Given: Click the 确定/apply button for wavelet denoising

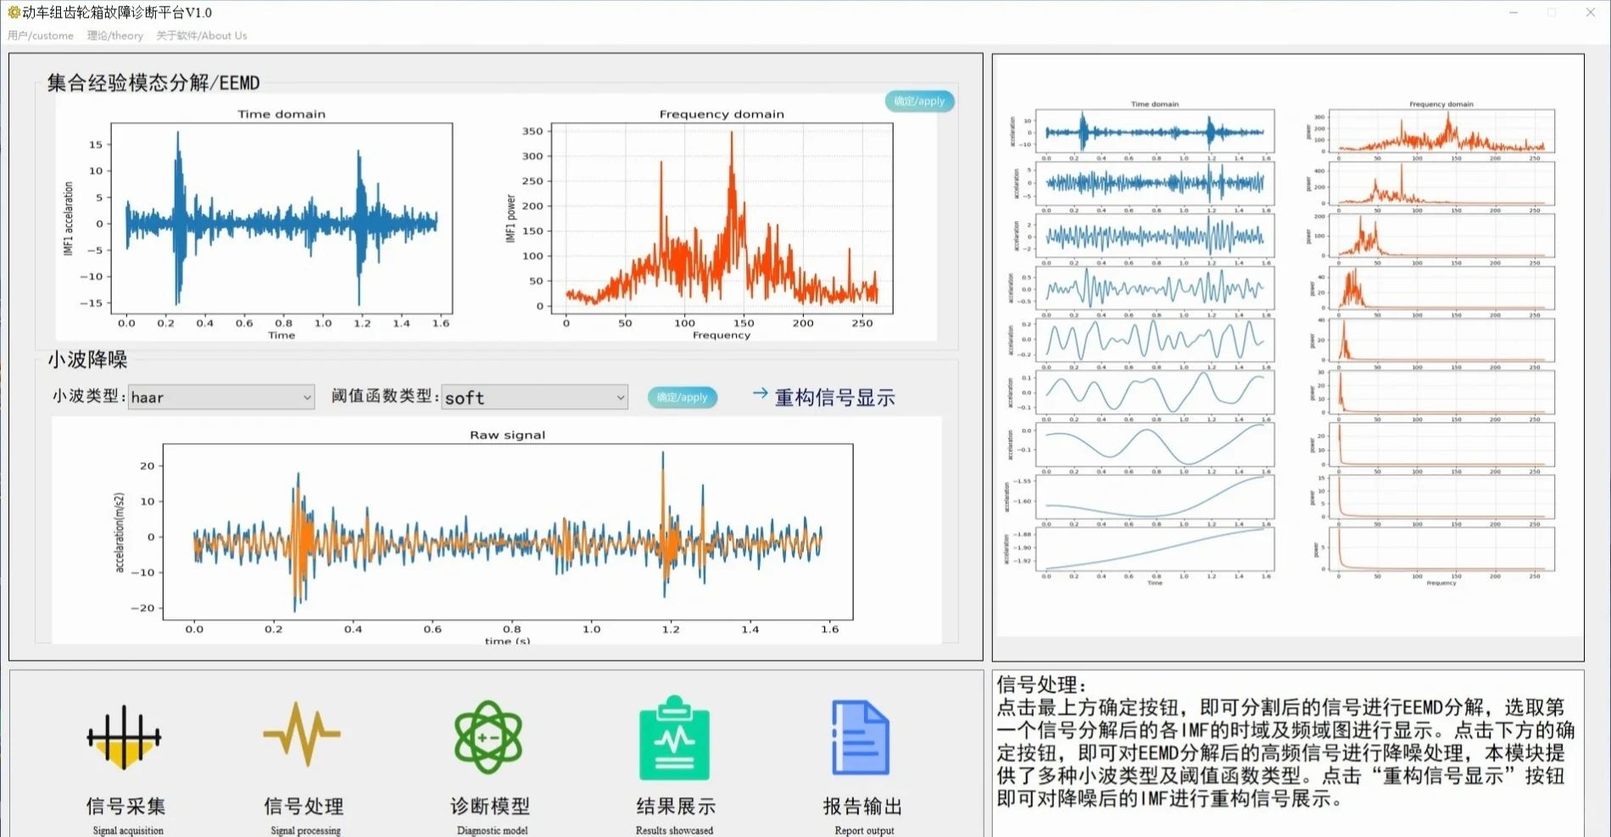Looking at the screenshot, I should tap(682, 397).
